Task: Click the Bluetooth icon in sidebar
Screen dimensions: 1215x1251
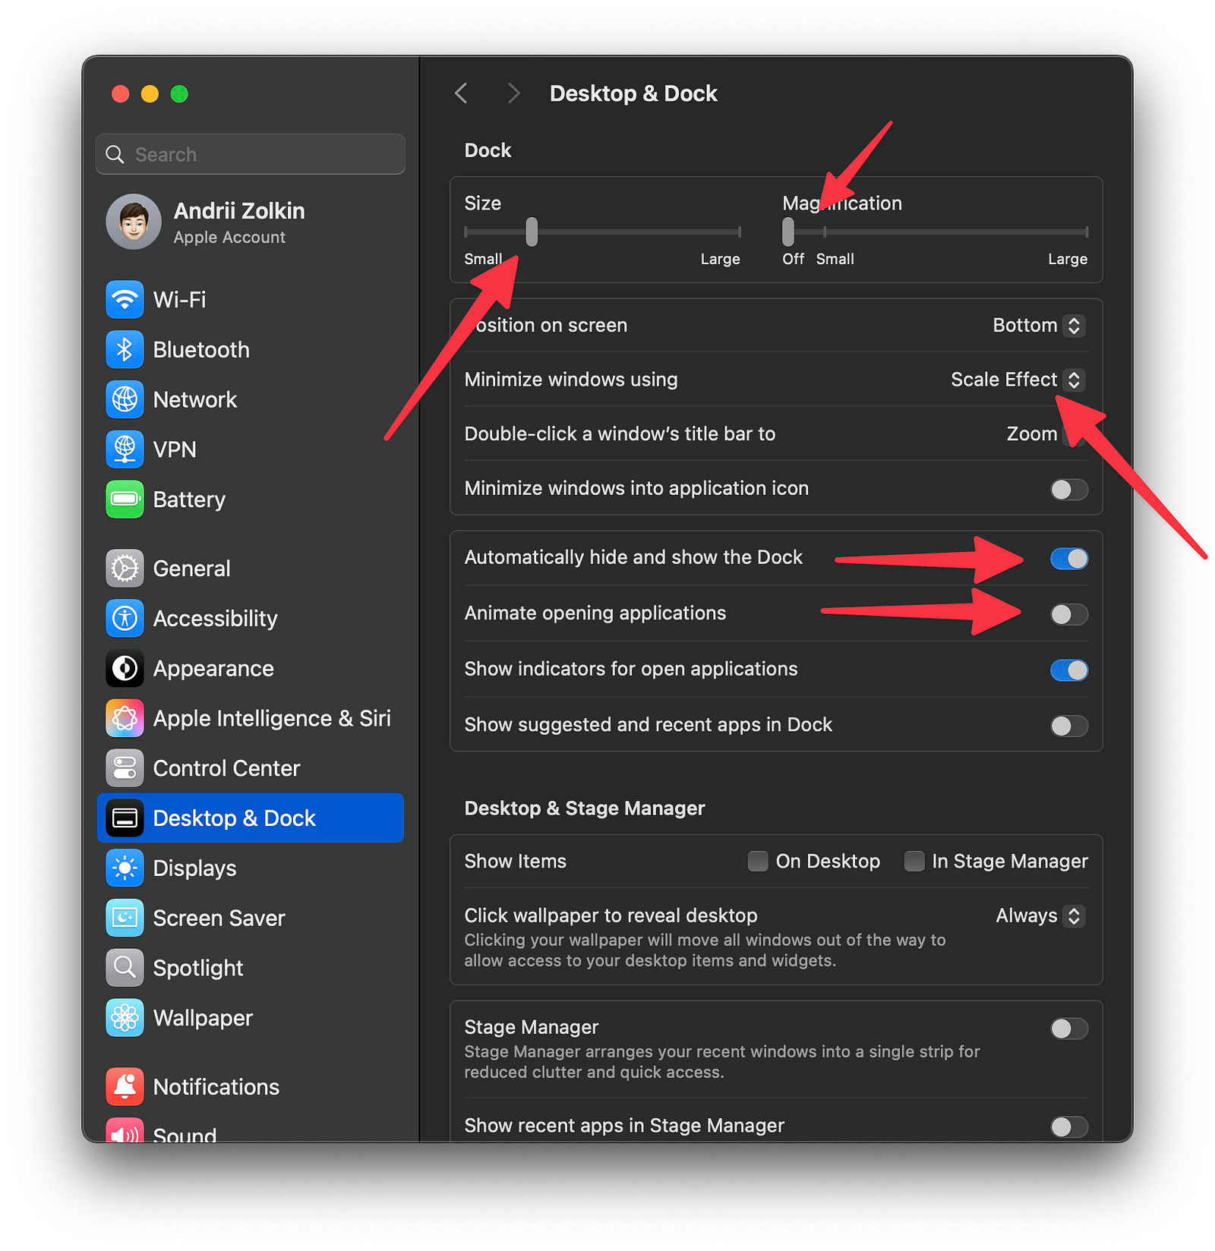Action: [x=125, y=350]
